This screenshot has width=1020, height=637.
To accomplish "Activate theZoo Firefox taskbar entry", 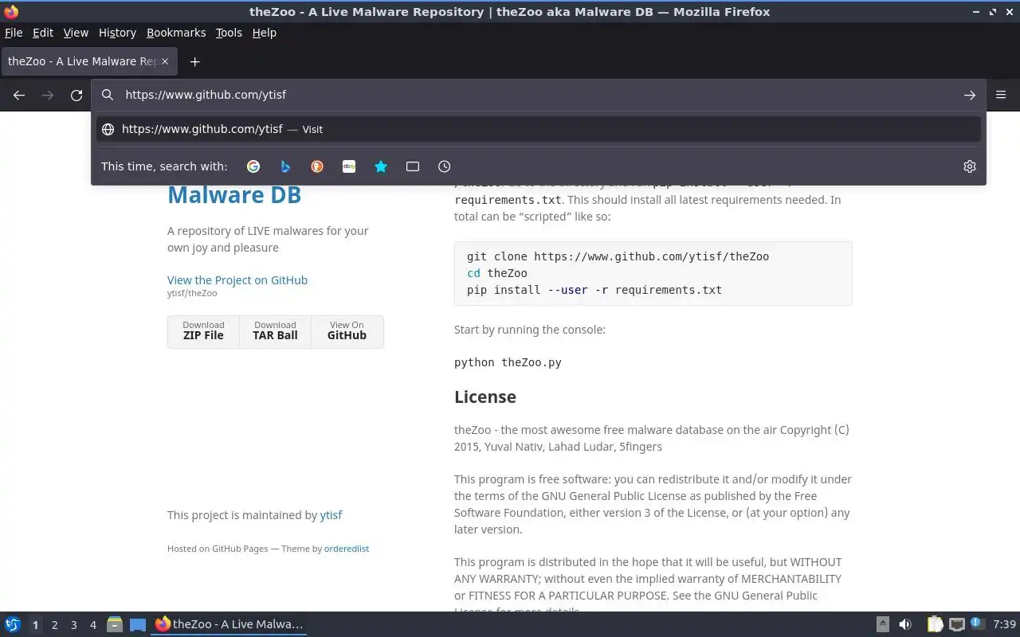I will pos(229,624).
